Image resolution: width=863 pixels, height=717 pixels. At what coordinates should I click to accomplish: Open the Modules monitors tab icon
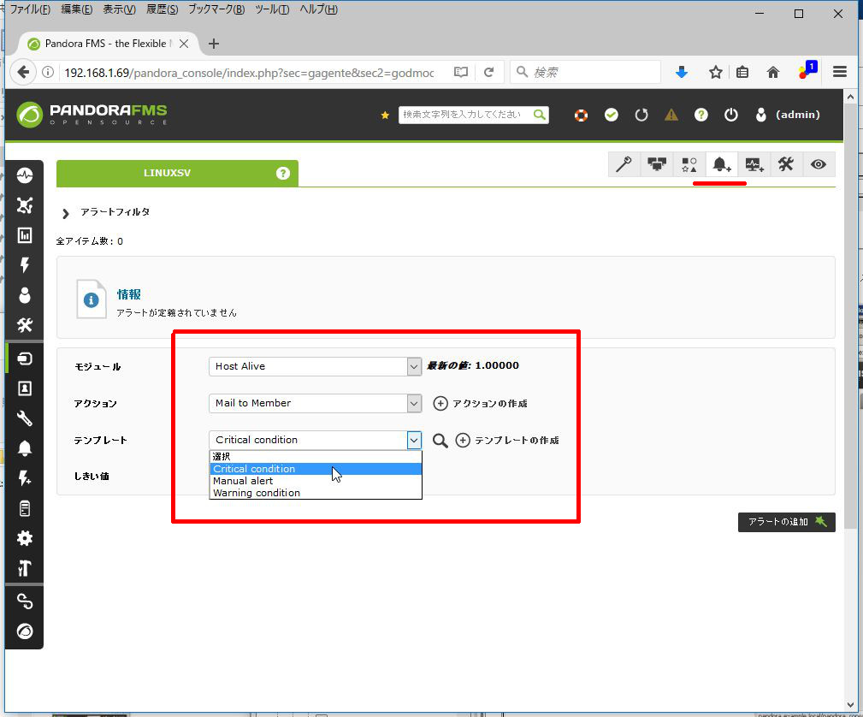pyautogui.click(x=657, y=164)
